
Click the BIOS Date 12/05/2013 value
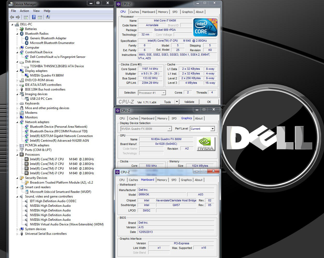click(176, 232)
